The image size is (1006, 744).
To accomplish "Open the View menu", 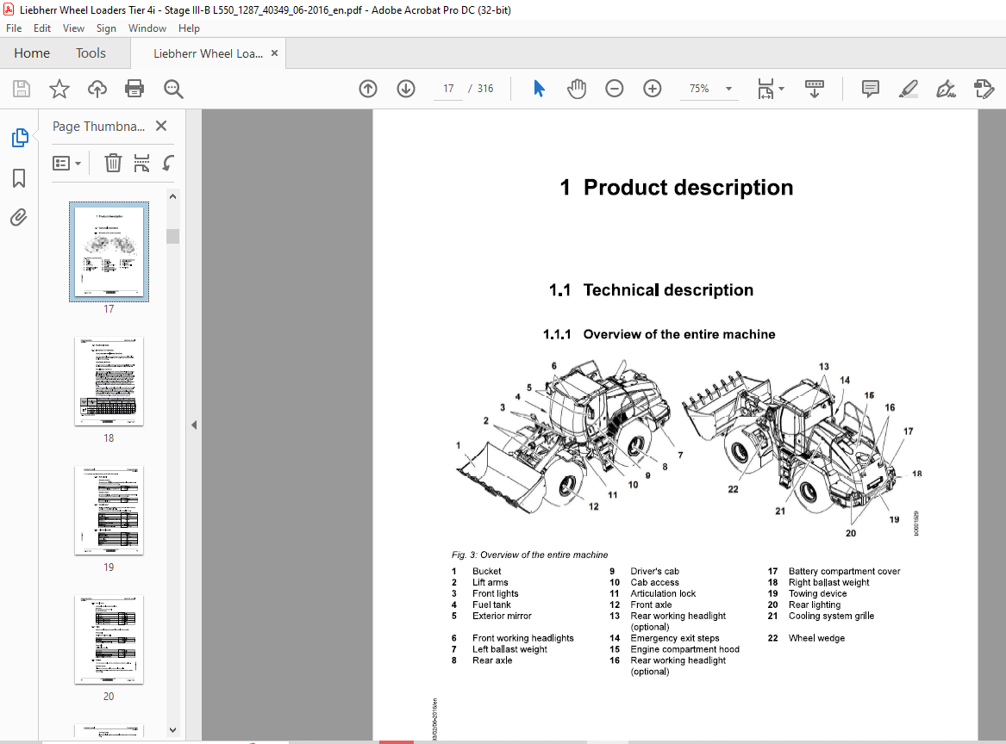I will [x=73, y=28].
